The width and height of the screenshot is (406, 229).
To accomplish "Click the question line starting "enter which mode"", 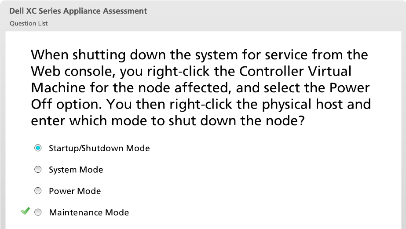I will pos(168,120).
